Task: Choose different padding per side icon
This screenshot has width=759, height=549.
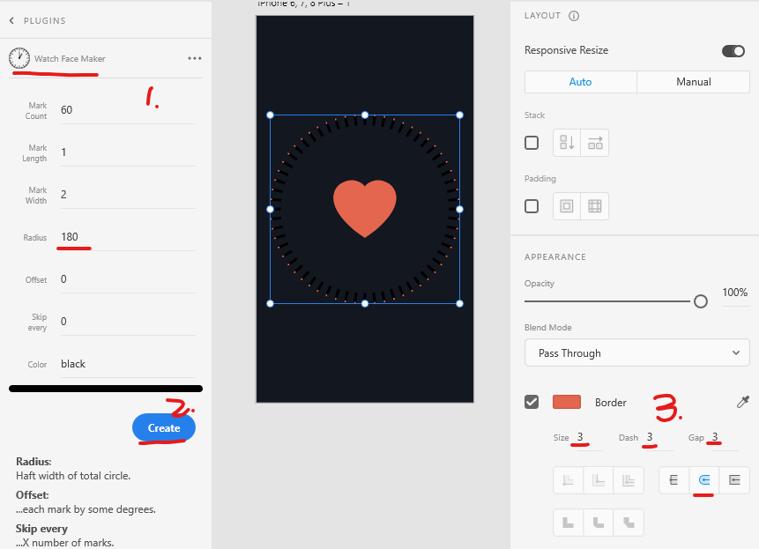Action: [x=595, y=206]
